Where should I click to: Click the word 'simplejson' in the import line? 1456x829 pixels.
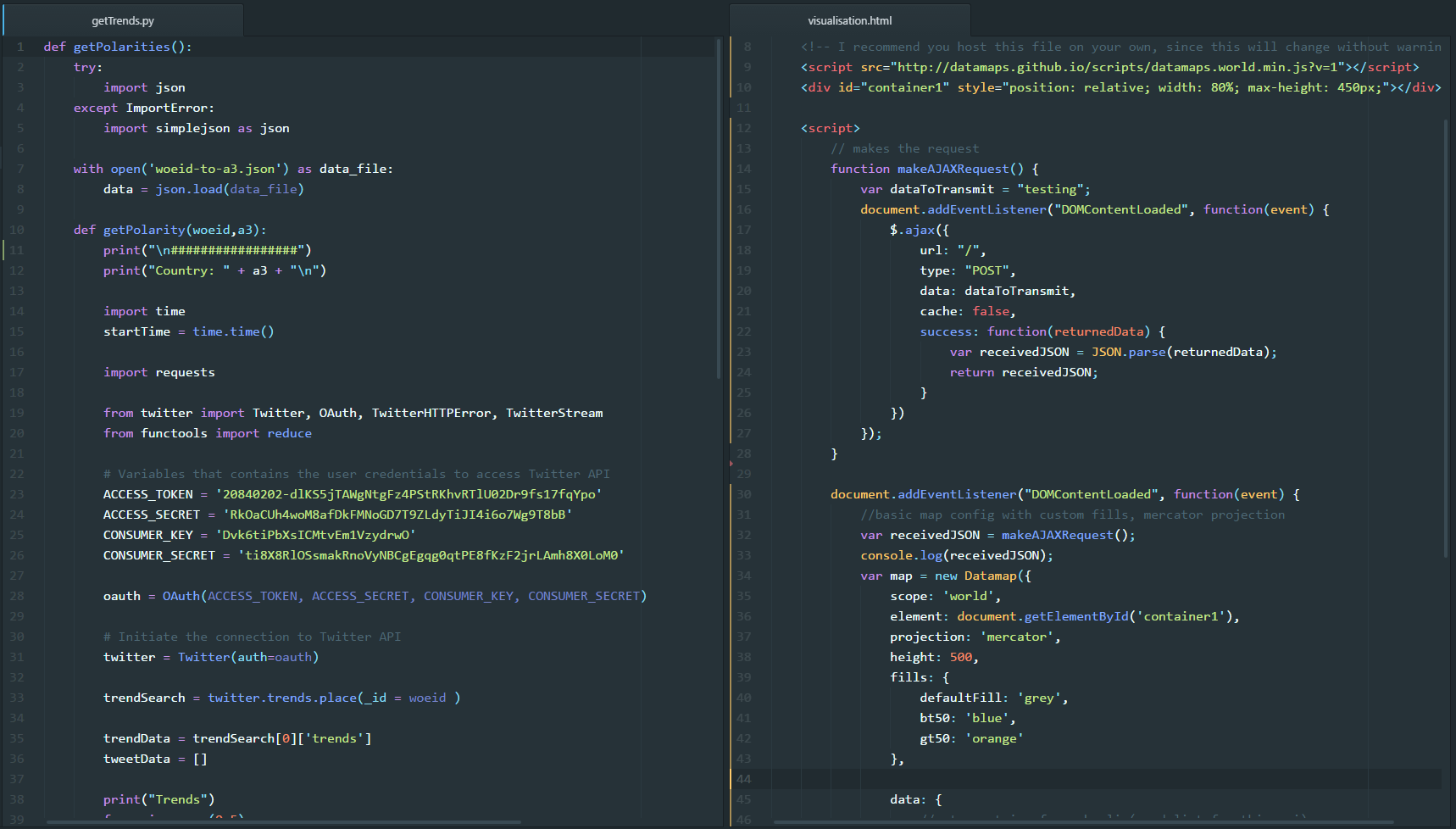point(193,128)
